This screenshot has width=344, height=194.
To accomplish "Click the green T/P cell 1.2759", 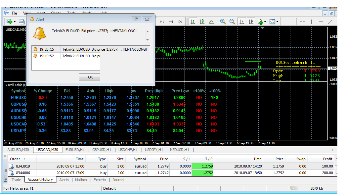I will (203, 166).
